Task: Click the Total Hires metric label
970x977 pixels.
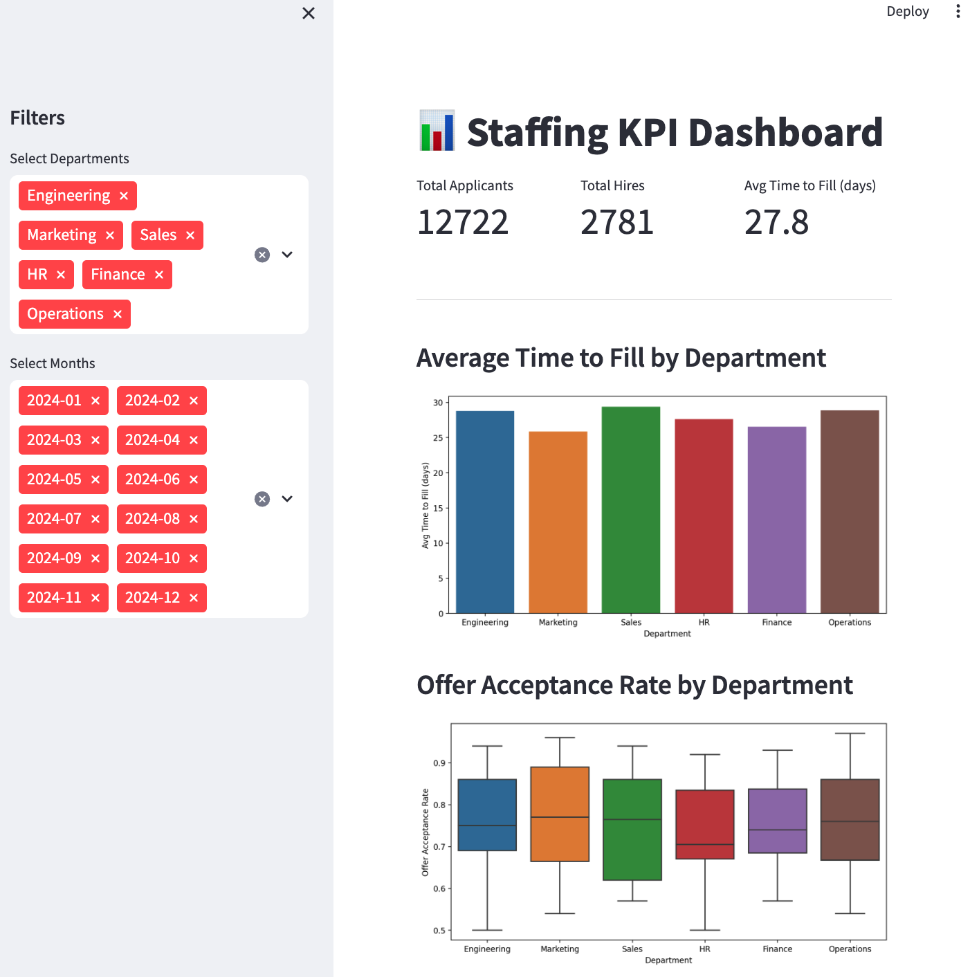Action: [x=612, y=185]
